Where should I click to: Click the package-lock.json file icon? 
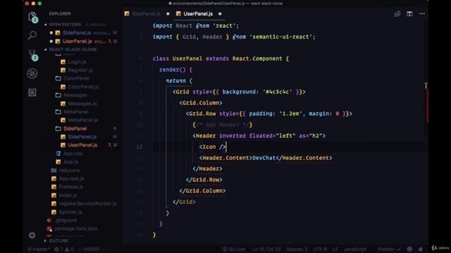tap(49, 228)
